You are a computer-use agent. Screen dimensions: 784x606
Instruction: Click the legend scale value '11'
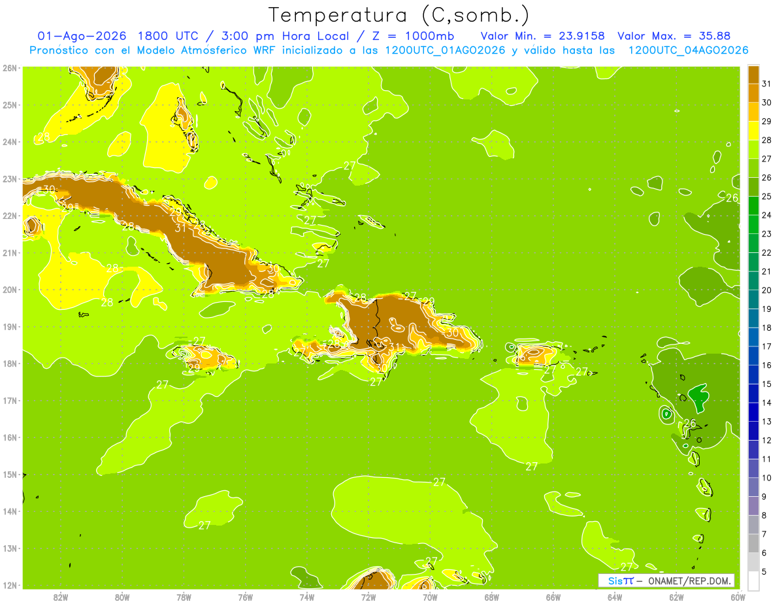tap(767, 459)
